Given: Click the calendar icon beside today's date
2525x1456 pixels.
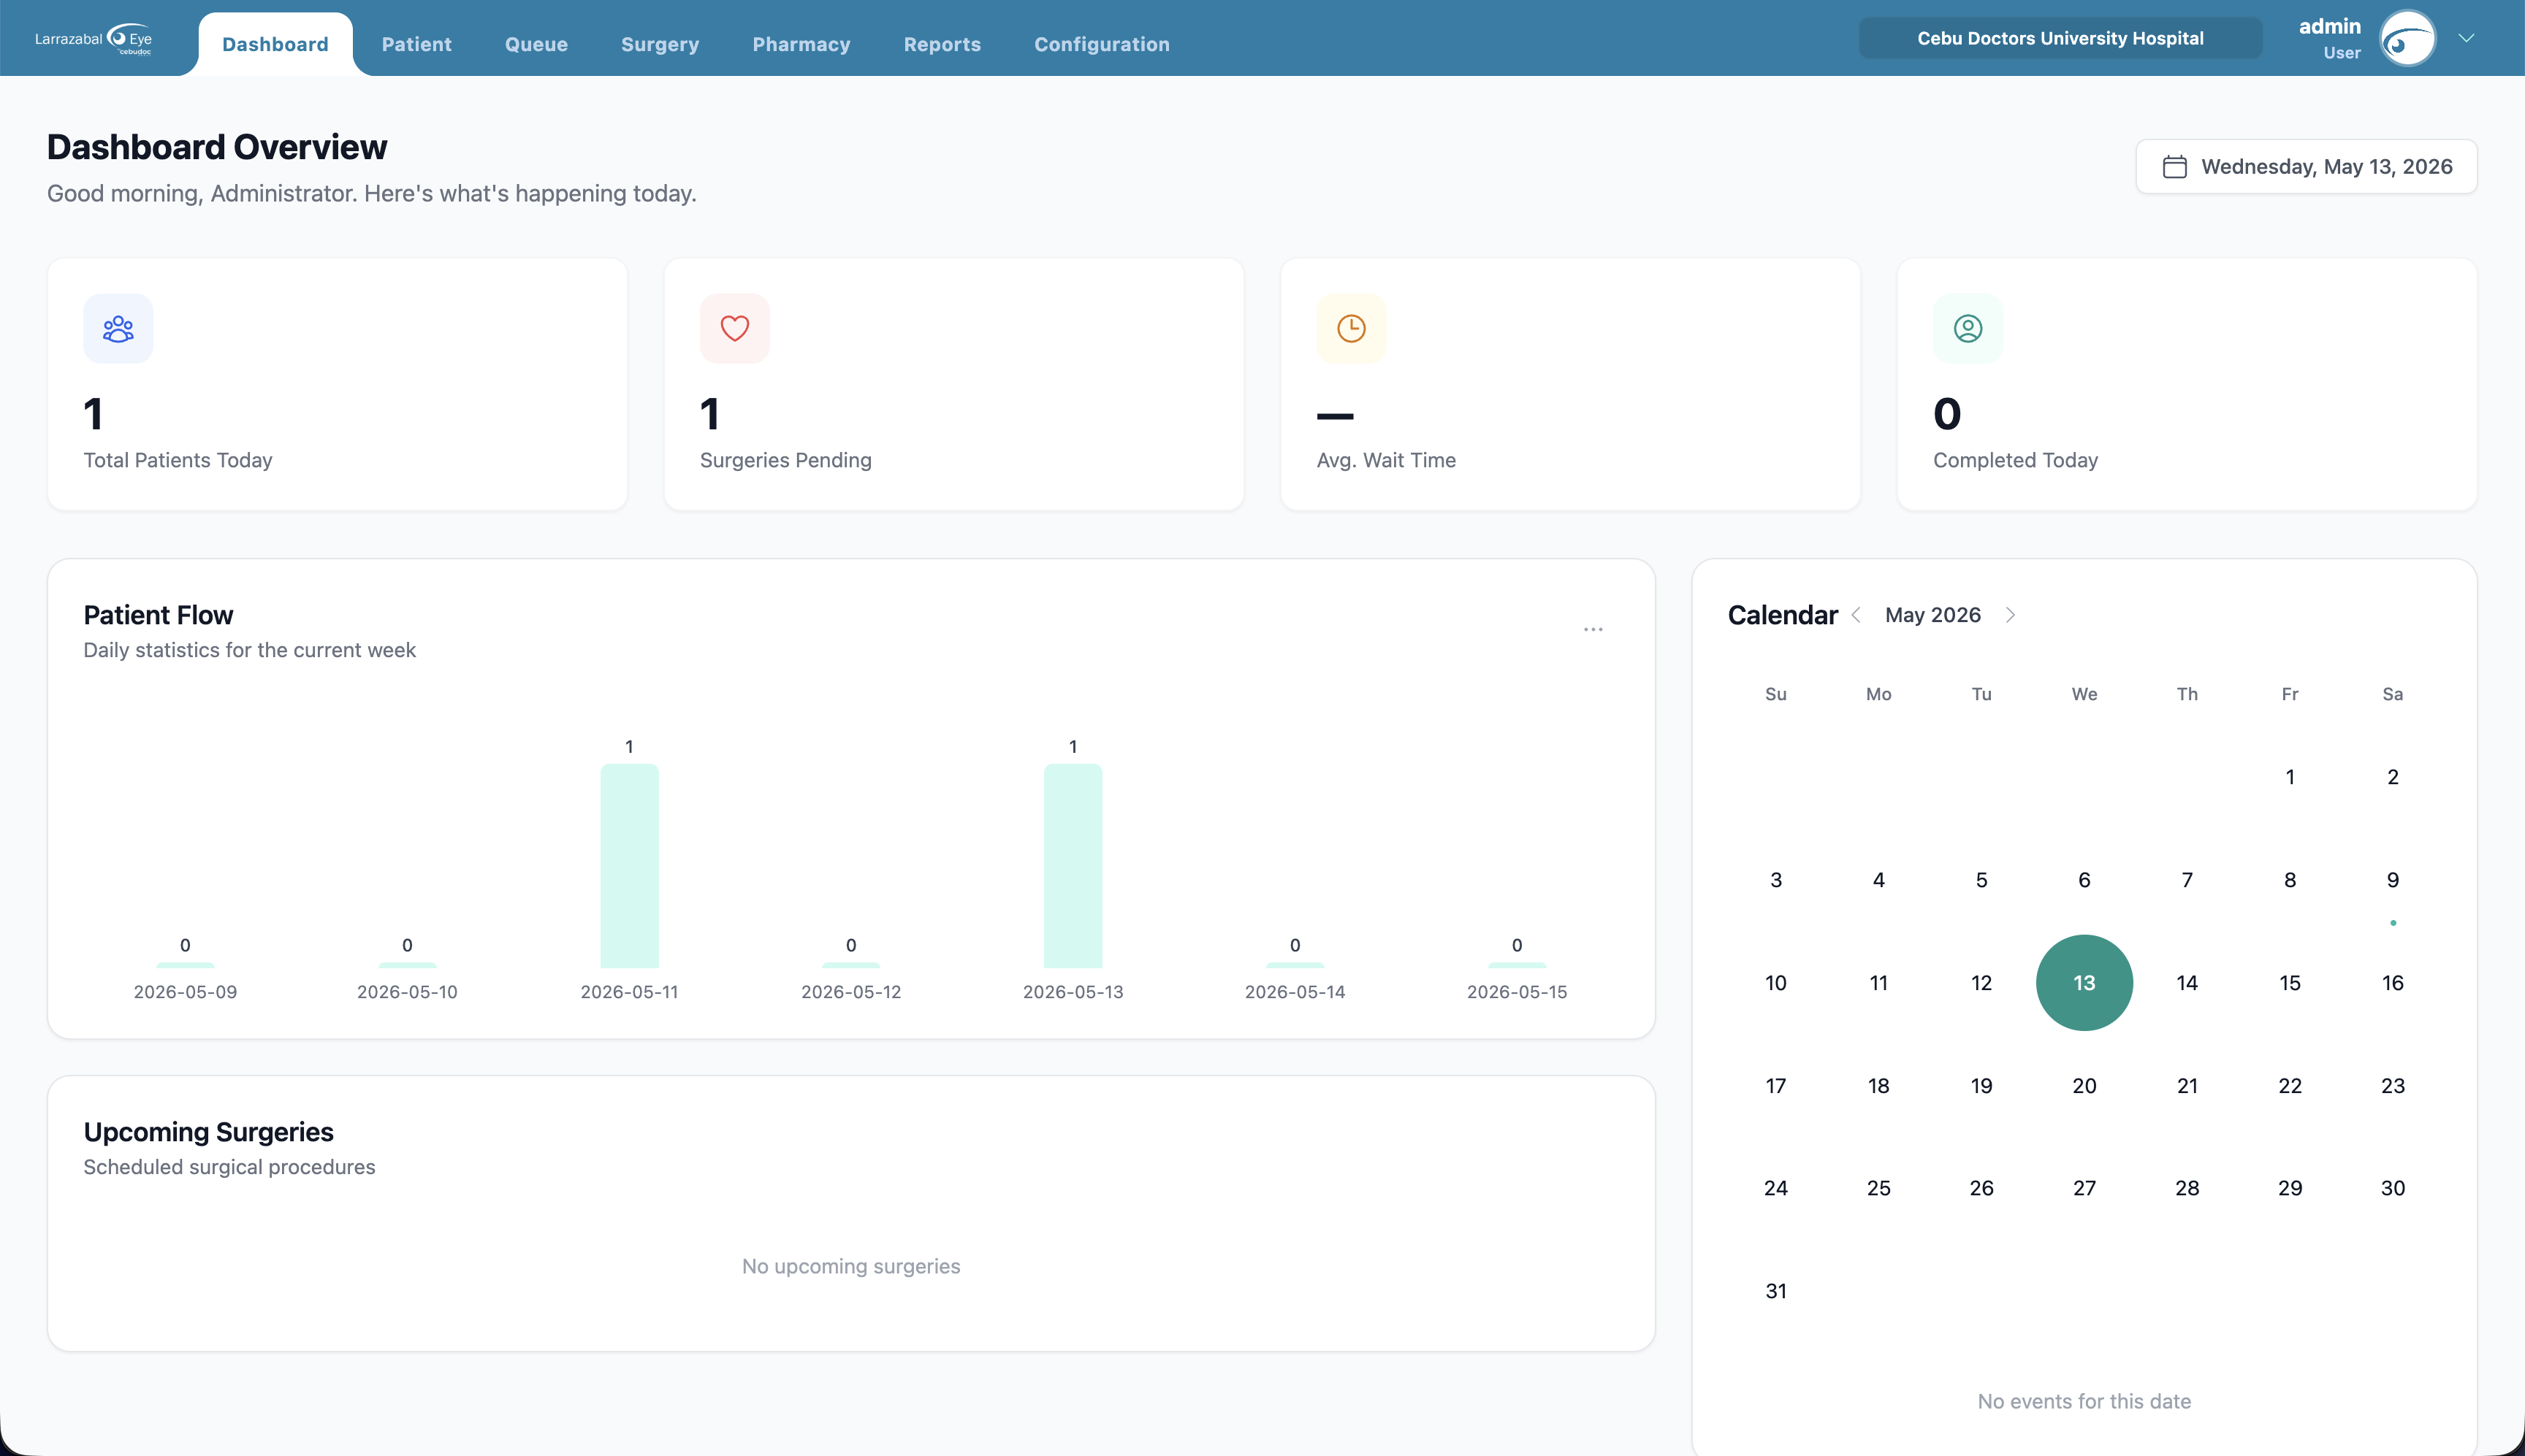Looking at the screenshot, I should [2174, 167].
